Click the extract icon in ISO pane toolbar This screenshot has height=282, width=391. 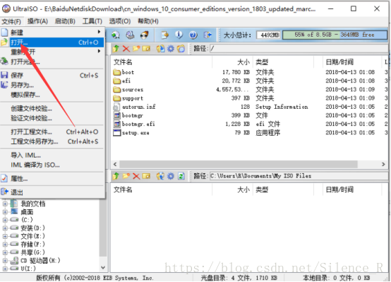(161, 49)
